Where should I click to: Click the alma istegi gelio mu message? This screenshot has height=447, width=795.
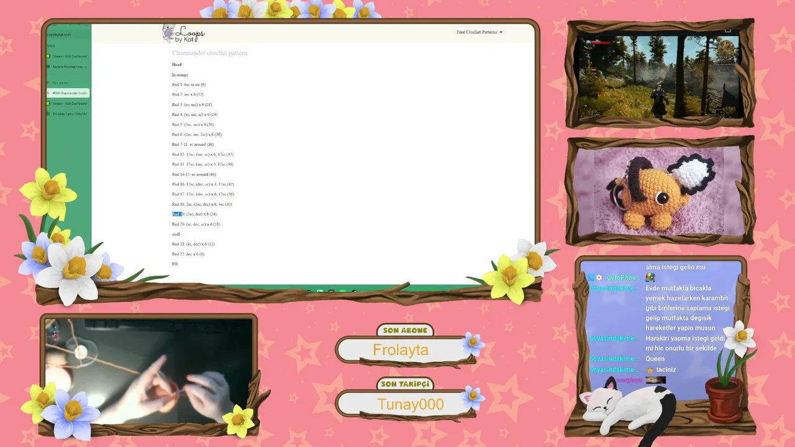tap(675, 267)
